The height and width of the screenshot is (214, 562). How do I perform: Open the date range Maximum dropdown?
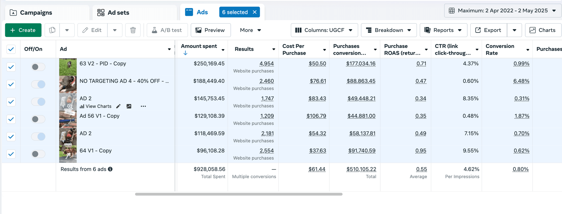(502, 11)
